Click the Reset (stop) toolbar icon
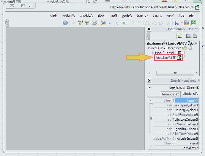The height and width of the screenshot is (156, 205). click(x=110, y=23)
